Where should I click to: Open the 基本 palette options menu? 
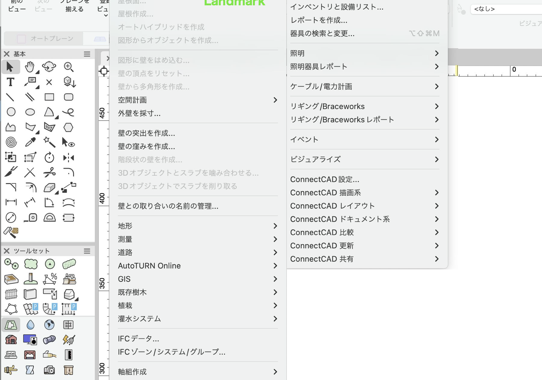click(87, 54)
